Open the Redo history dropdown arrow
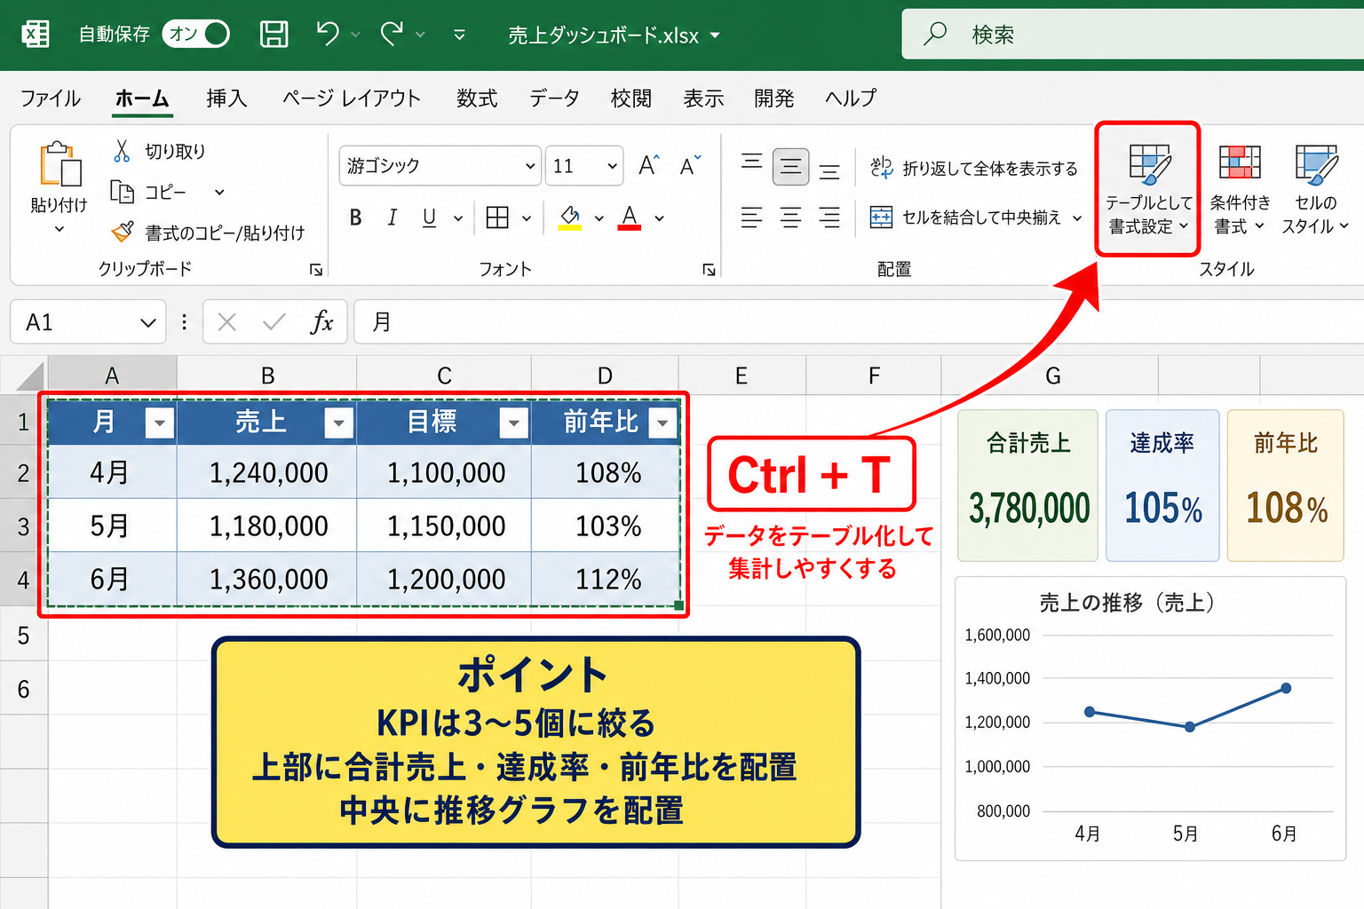 [x=420, y=35]
